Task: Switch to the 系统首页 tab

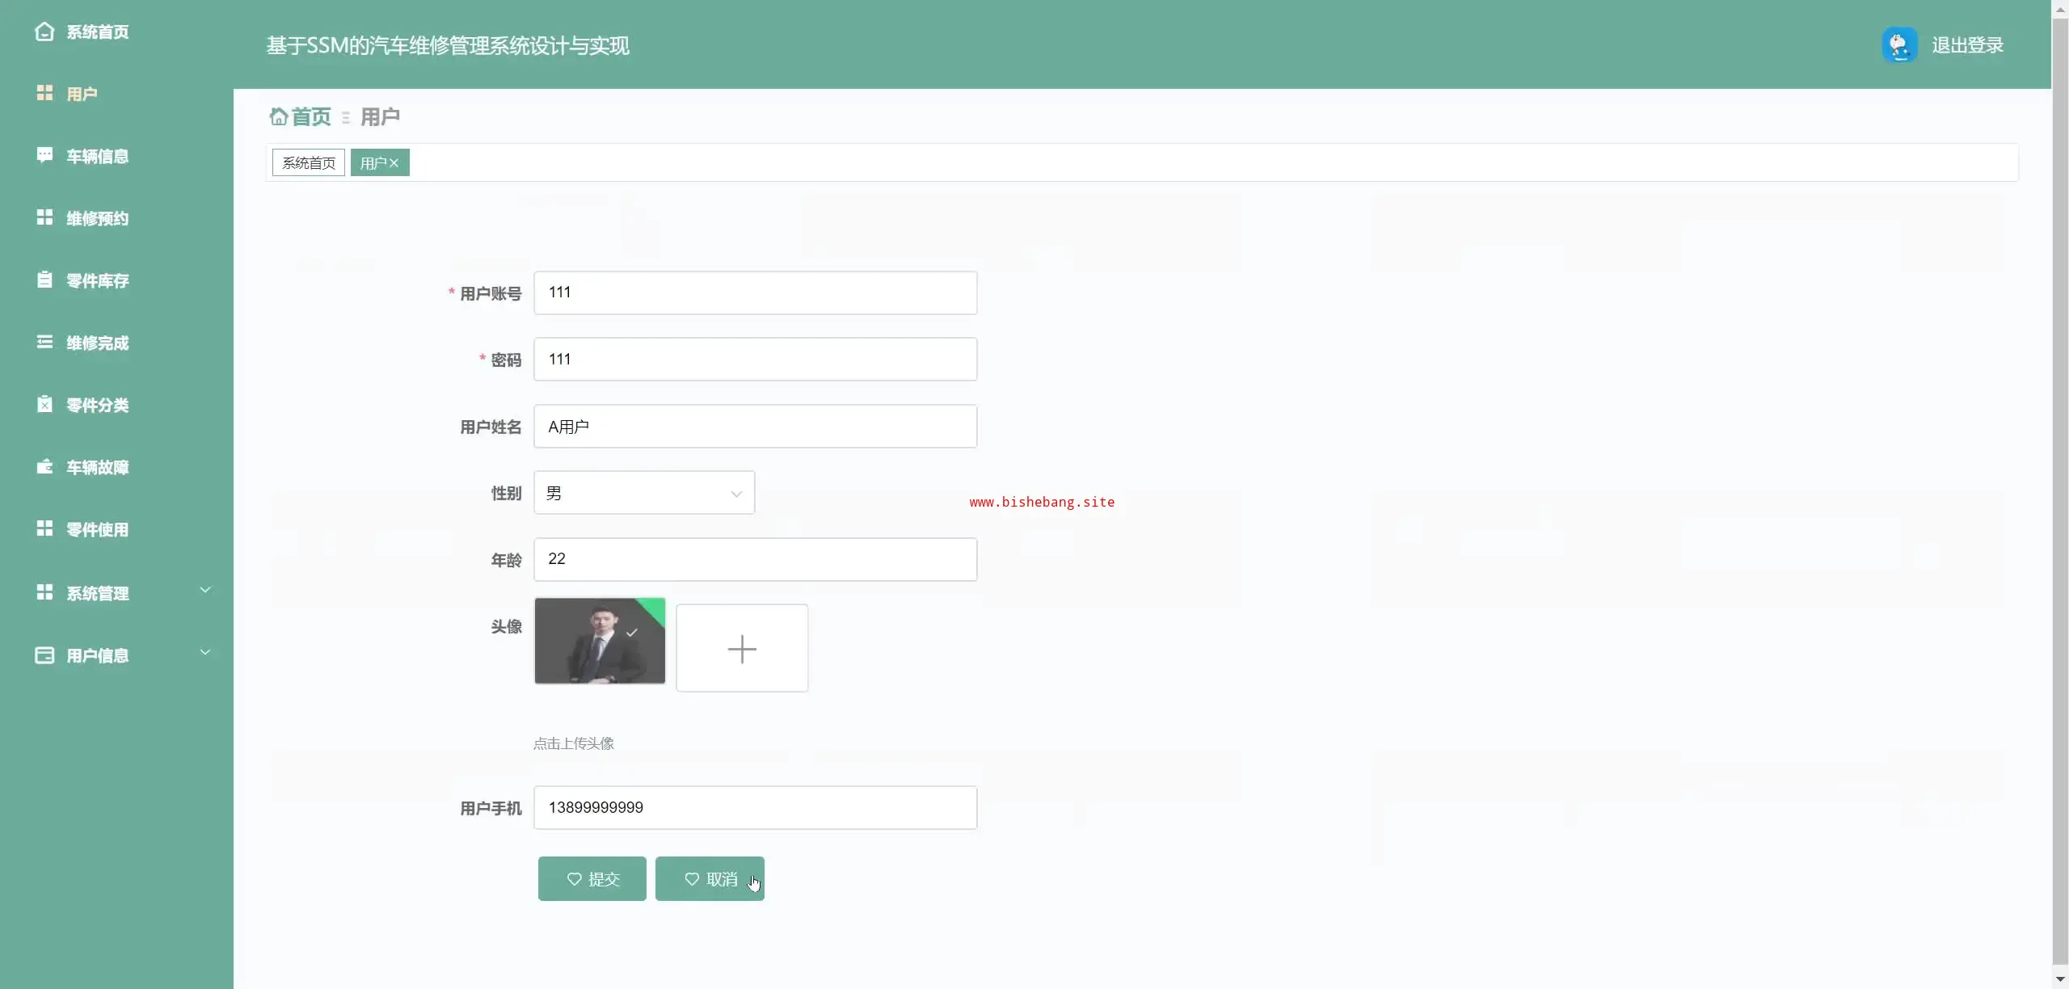Action: [309, 163]
